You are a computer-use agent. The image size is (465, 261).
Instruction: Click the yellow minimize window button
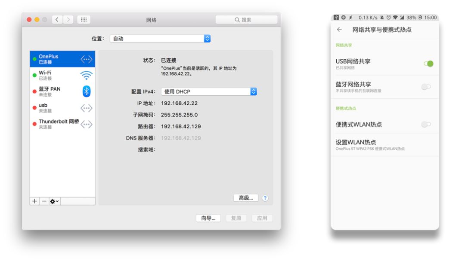(37, 19)
